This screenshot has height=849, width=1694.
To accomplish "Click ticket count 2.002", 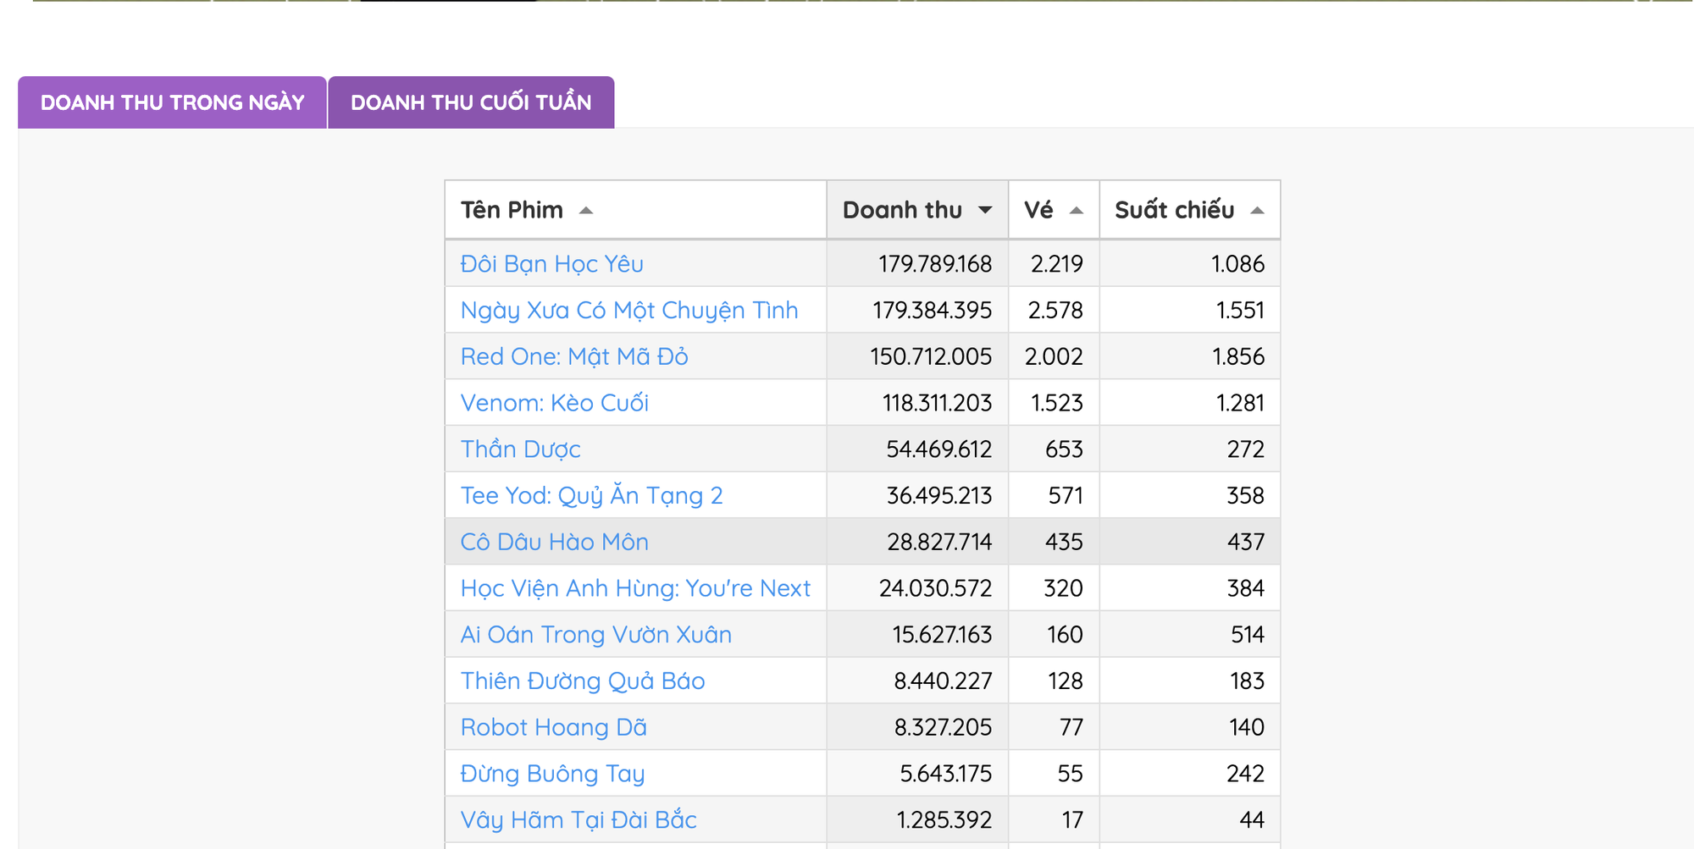I will coord(1054,356).
